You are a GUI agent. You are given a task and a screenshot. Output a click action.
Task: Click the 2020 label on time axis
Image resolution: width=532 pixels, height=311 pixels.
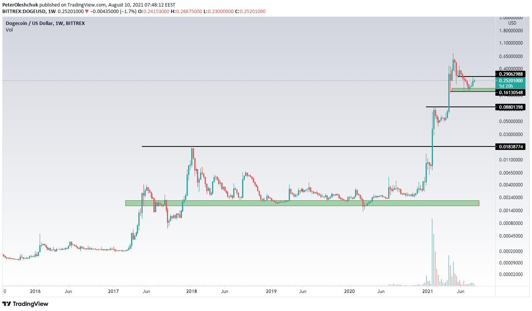(349, 292)
